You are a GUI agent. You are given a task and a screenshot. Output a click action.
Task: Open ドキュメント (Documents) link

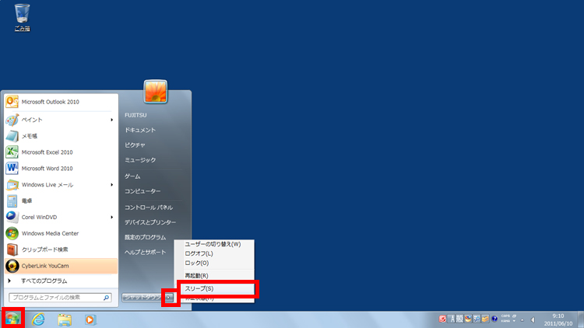click(140, 130)
